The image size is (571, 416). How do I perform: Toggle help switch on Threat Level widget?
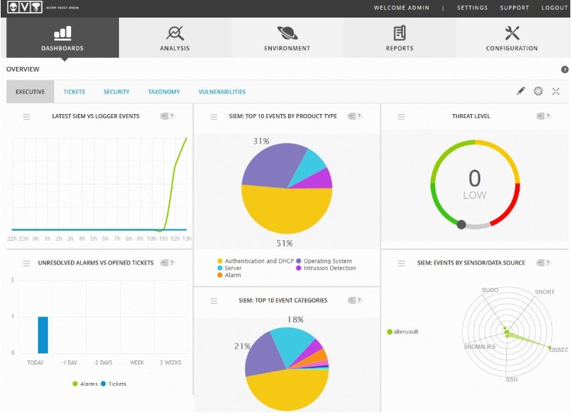pyautogui.click(x=543, y=116)
